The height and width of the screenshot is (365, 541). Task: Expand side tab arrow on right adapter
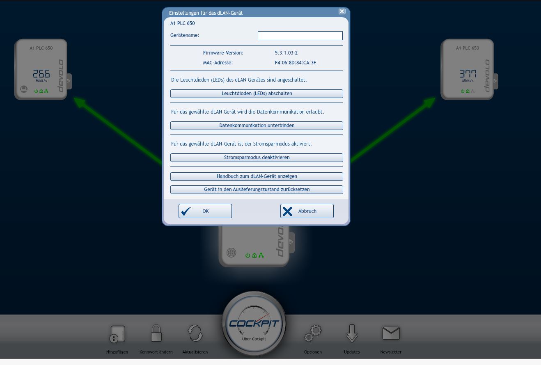point(495,81)
